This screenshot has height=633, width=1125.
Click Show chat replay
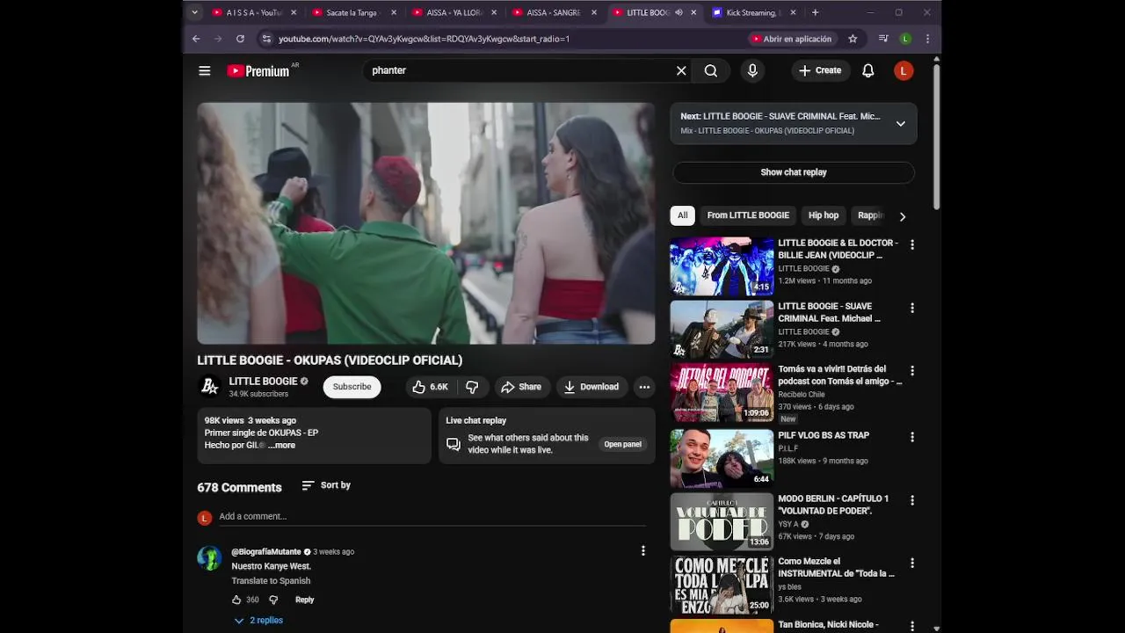(794, 172)
